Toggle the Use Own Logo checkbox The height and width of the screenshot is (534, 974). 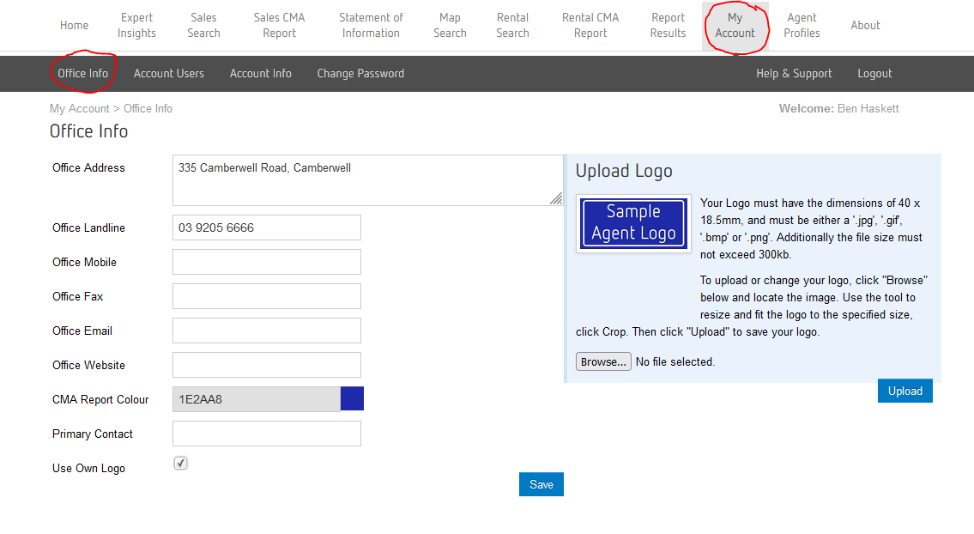[180, 464]
